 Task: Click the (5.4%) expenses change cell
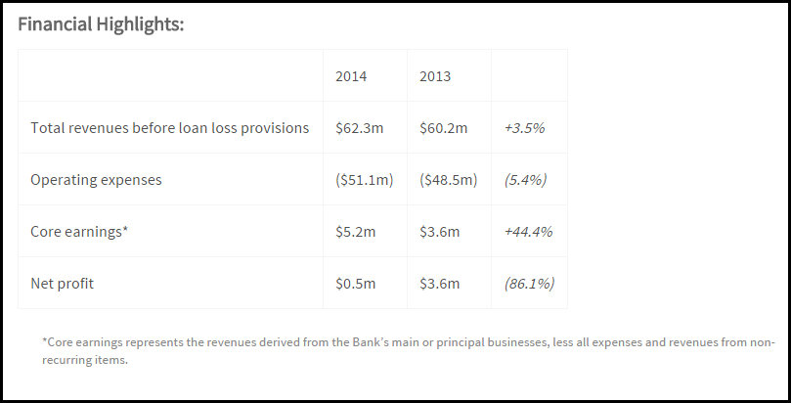pos(525,180)
